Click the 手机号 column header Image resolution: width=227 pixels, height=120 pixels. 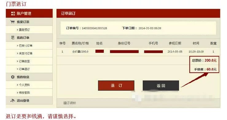(154, 43)
